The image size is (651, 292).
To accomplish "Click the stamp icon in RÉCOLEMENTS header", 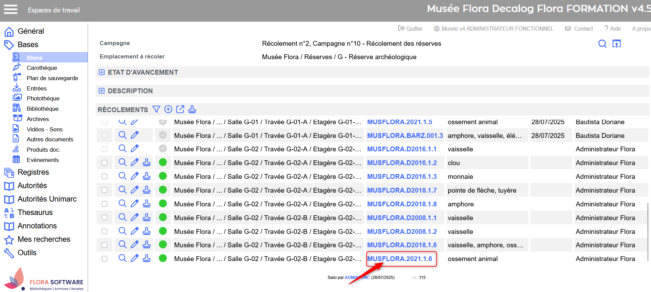I will click(192, 109).
